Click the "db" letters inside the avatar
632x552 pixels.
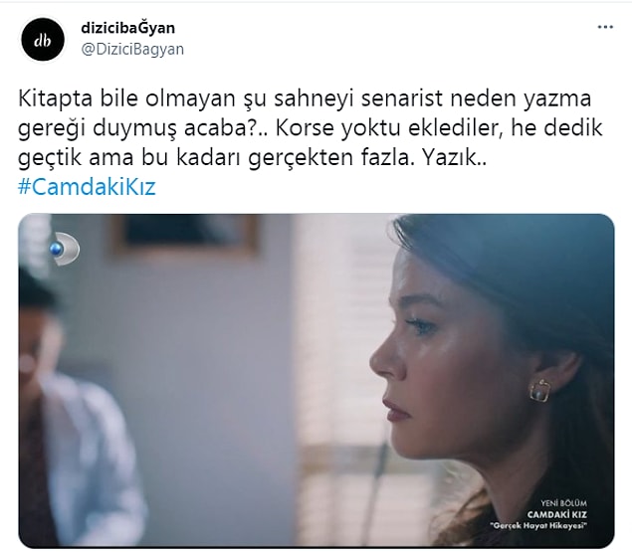pyautogui.click(x=43, y=41)
